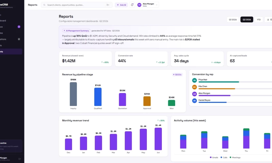Click the green Won bar
Image resolution: width=272 pixels, height=163 pixels.
click(x=172, y=103)
